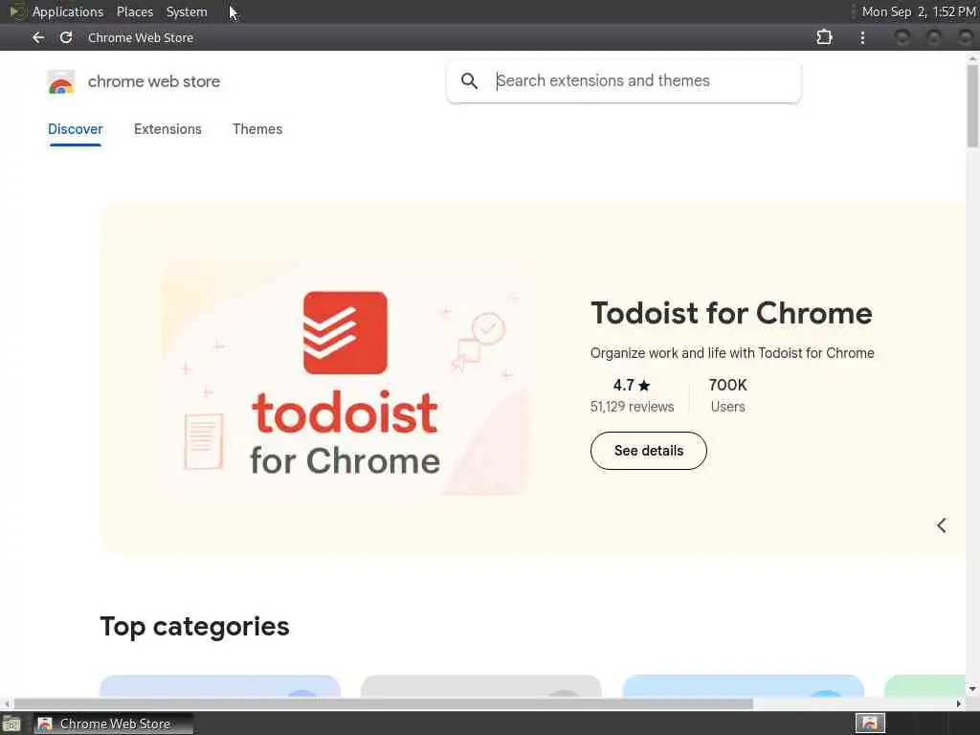The width and height of the screenshot is (980, 735).
Task: Click the Todoist for Chrome heading
Action: coord(731,313)
